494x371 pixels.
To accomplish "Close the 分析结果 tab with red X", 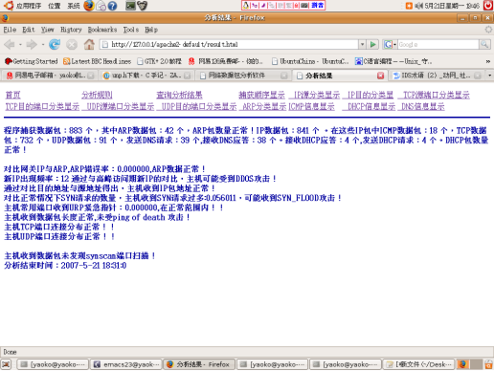I will [x=380, y=76].
